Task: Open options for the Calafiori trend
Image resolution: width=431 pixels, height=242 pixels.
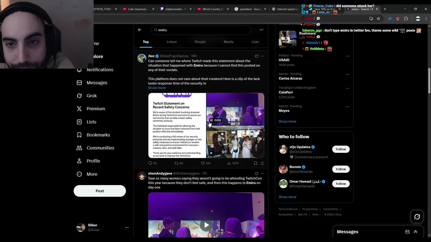Action: coord(347,88)
